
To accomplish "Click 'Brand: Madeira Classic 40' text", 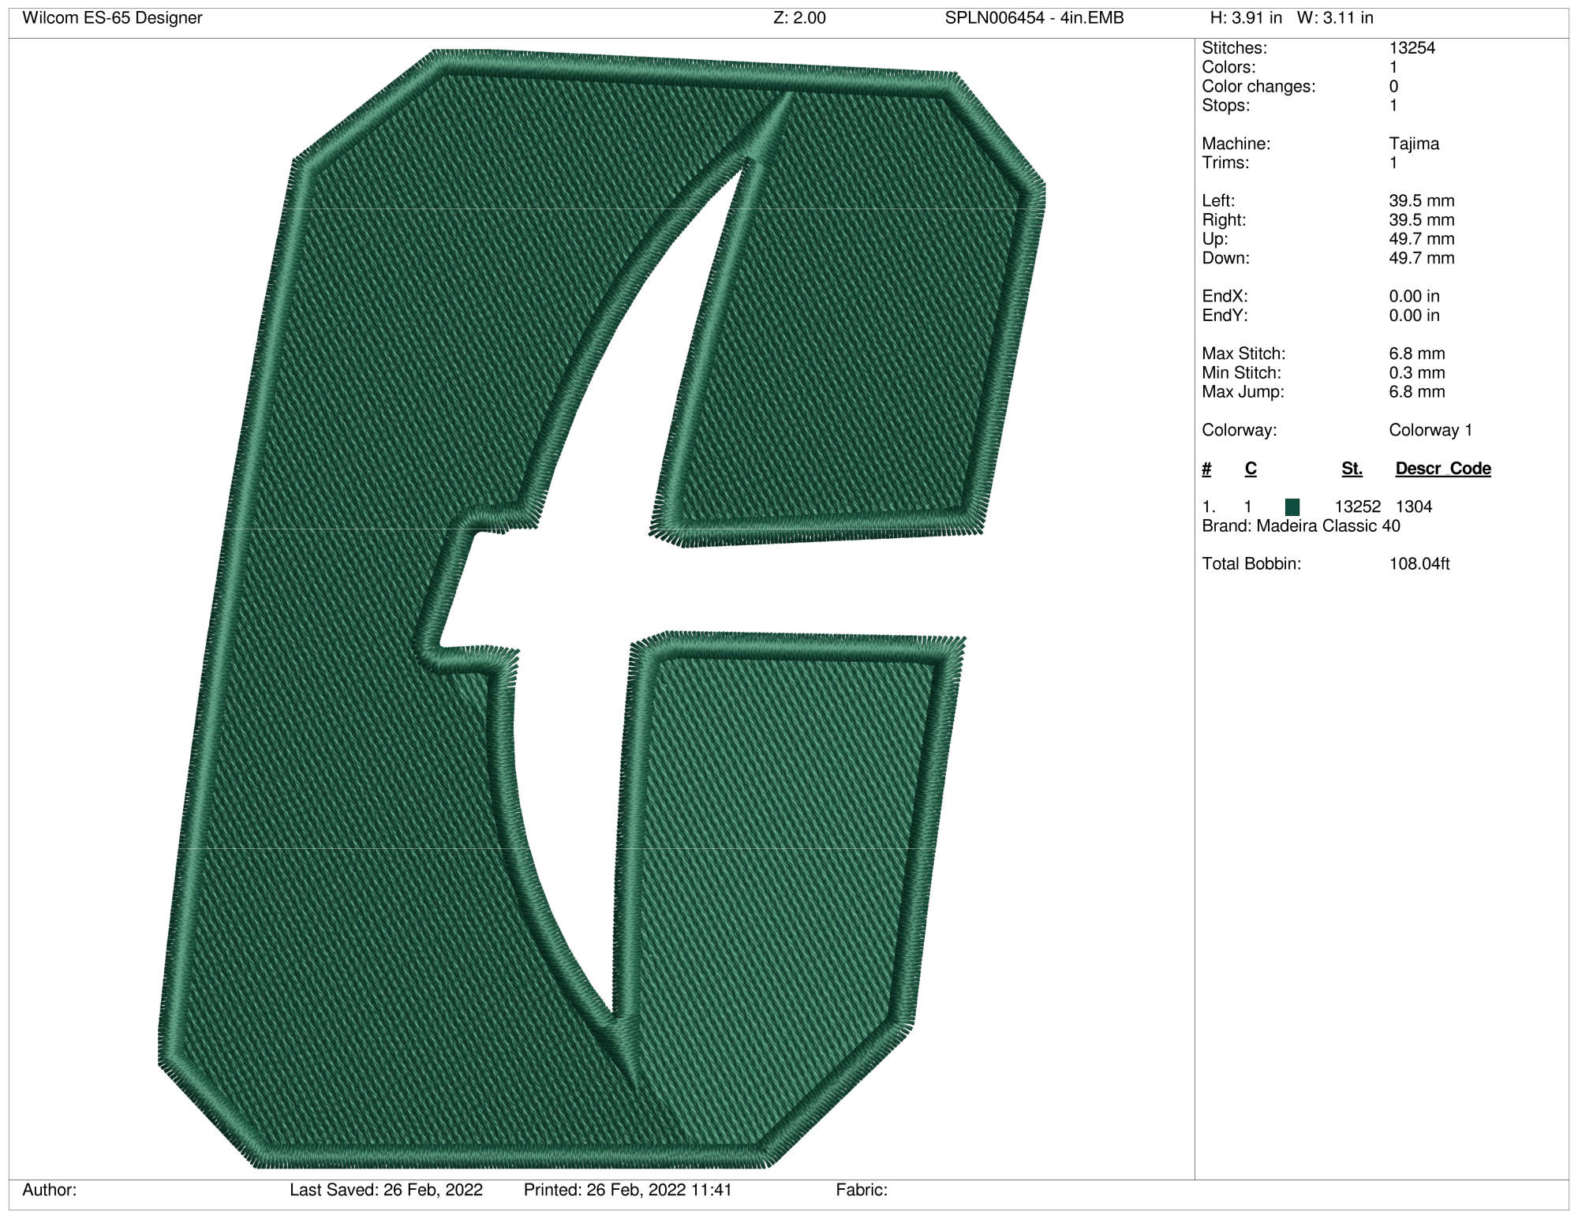I will 1301,525.
